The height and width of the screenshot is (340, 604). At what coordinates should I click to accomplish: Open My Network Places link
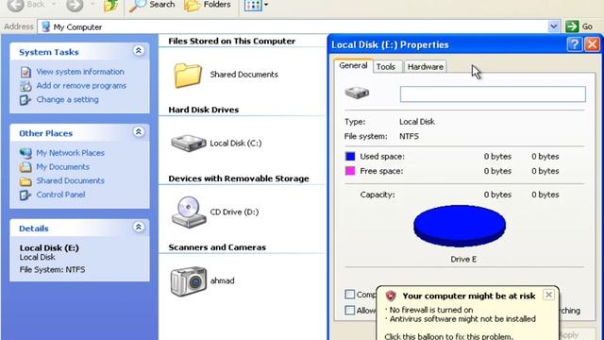70,153
